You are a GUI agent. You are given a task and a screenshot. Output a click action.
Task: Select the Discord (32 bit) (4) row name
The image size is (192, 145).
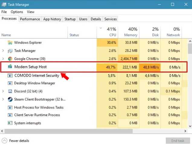(28, 91)
